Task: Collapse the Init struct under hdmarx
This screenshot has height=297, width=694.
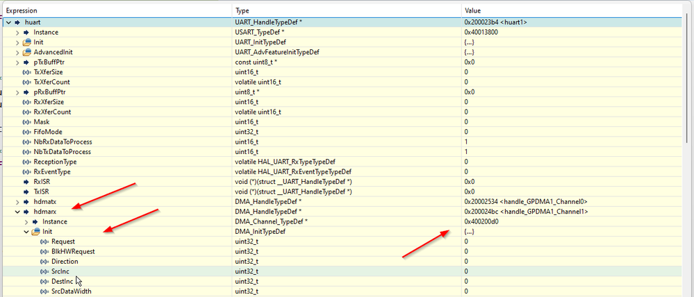Action: [26, 232]
